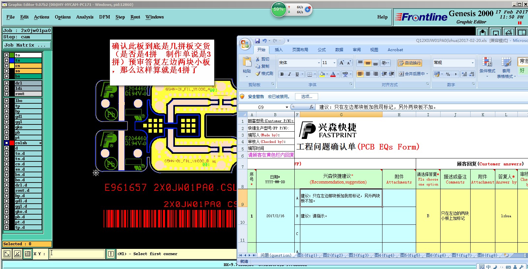The height and width of the screenshot is (269, 528).
Task: Open the font name dropdown (宋体)
Action: pyautogui.click(x=319, y=63)
